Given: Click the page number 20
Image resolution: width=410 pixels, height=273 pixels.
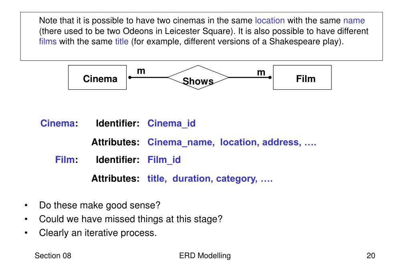Looking at the screenshot, I should pyautogui.click(x=371, y=255).
